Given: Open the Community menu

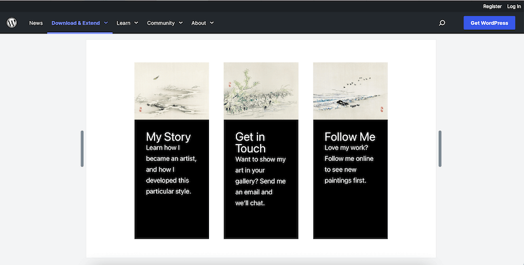Looking at the screenshot, I should click(x=160, y=23).
